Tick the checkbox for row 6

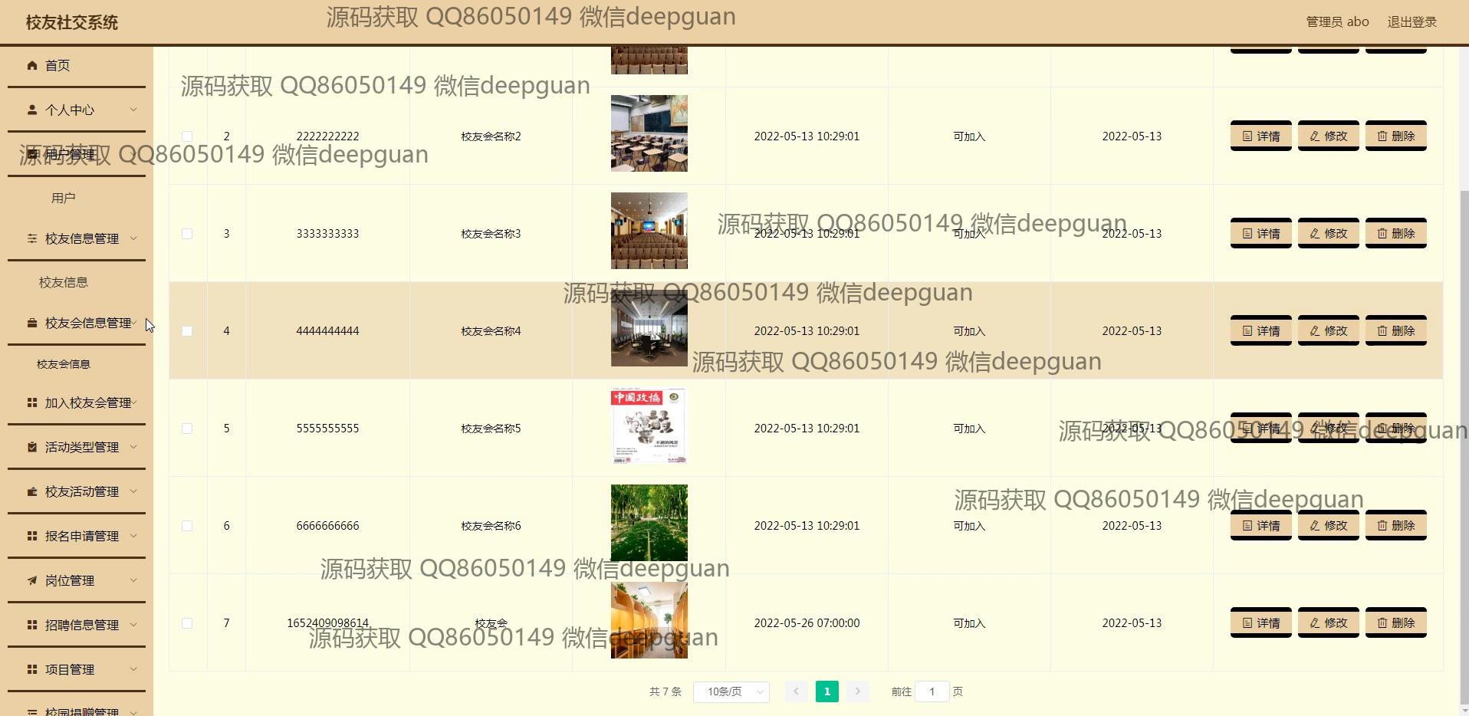coord(187,526)
